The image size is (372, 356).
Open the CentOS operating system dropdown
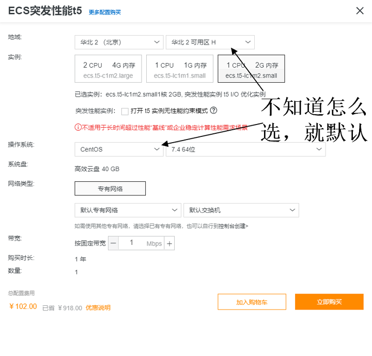119,149
